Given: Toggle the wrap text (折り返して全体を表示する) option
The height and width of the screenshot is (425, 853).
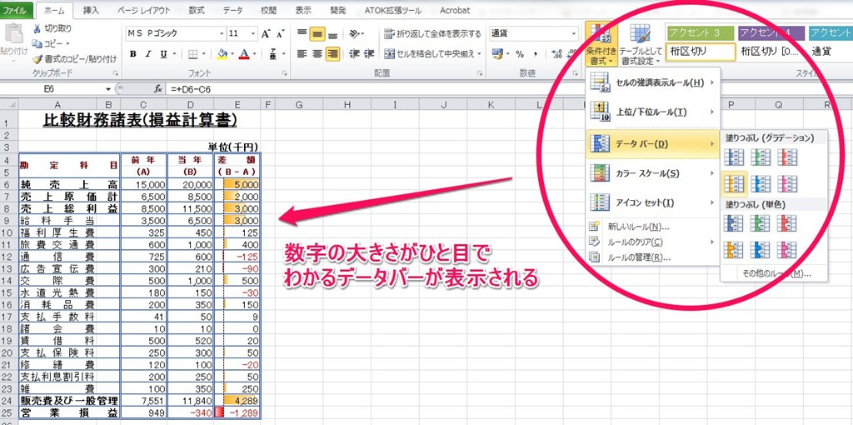Looking at the screenshot, I should pos(432,34).
